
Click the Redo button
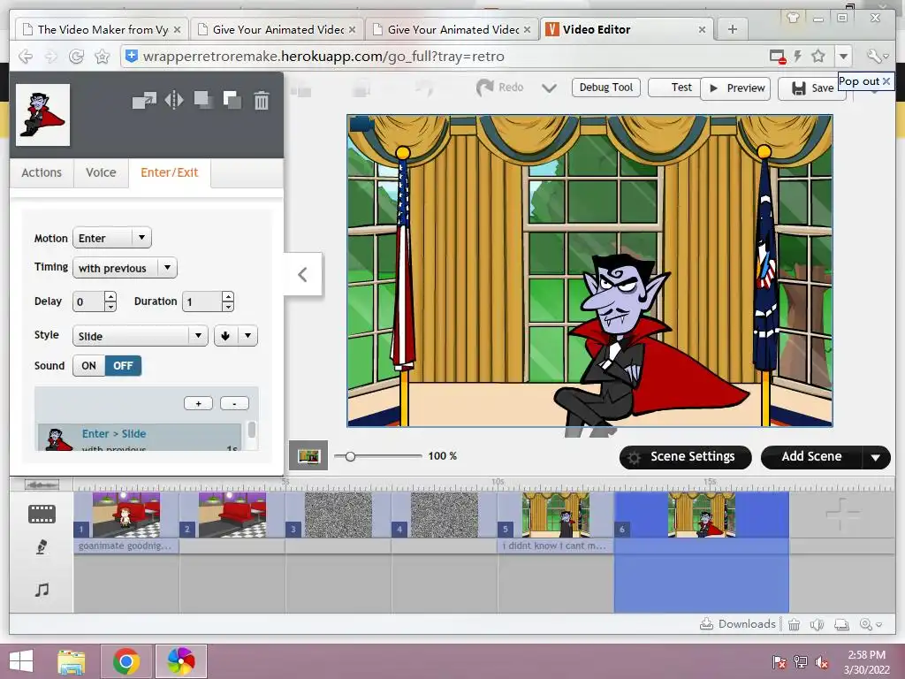pyautogui.click(x=500, y=88)
